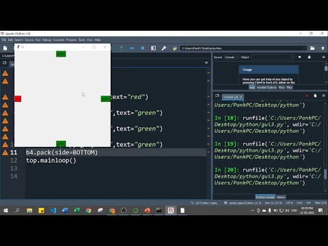Click the red button in the tk window

click(x=18, y=98)
